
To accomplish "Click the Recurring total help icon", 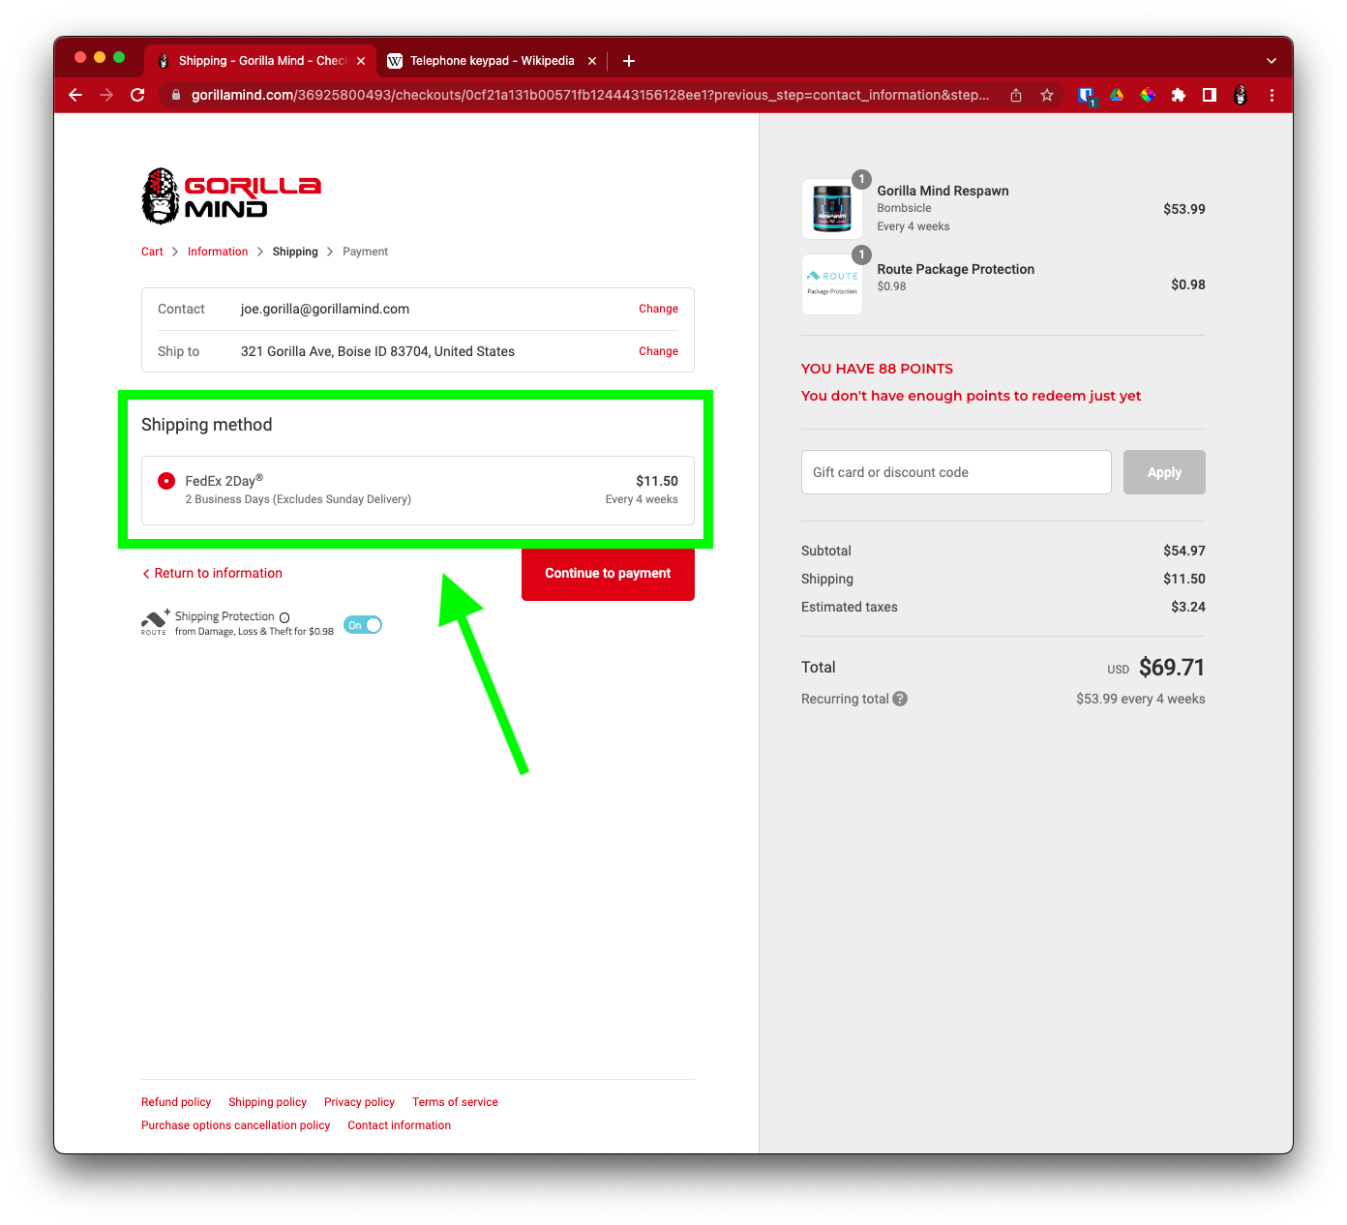I will click(900, 699).
